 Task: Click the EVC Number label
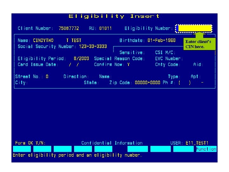pyautogui.click(x=169, y=59)
